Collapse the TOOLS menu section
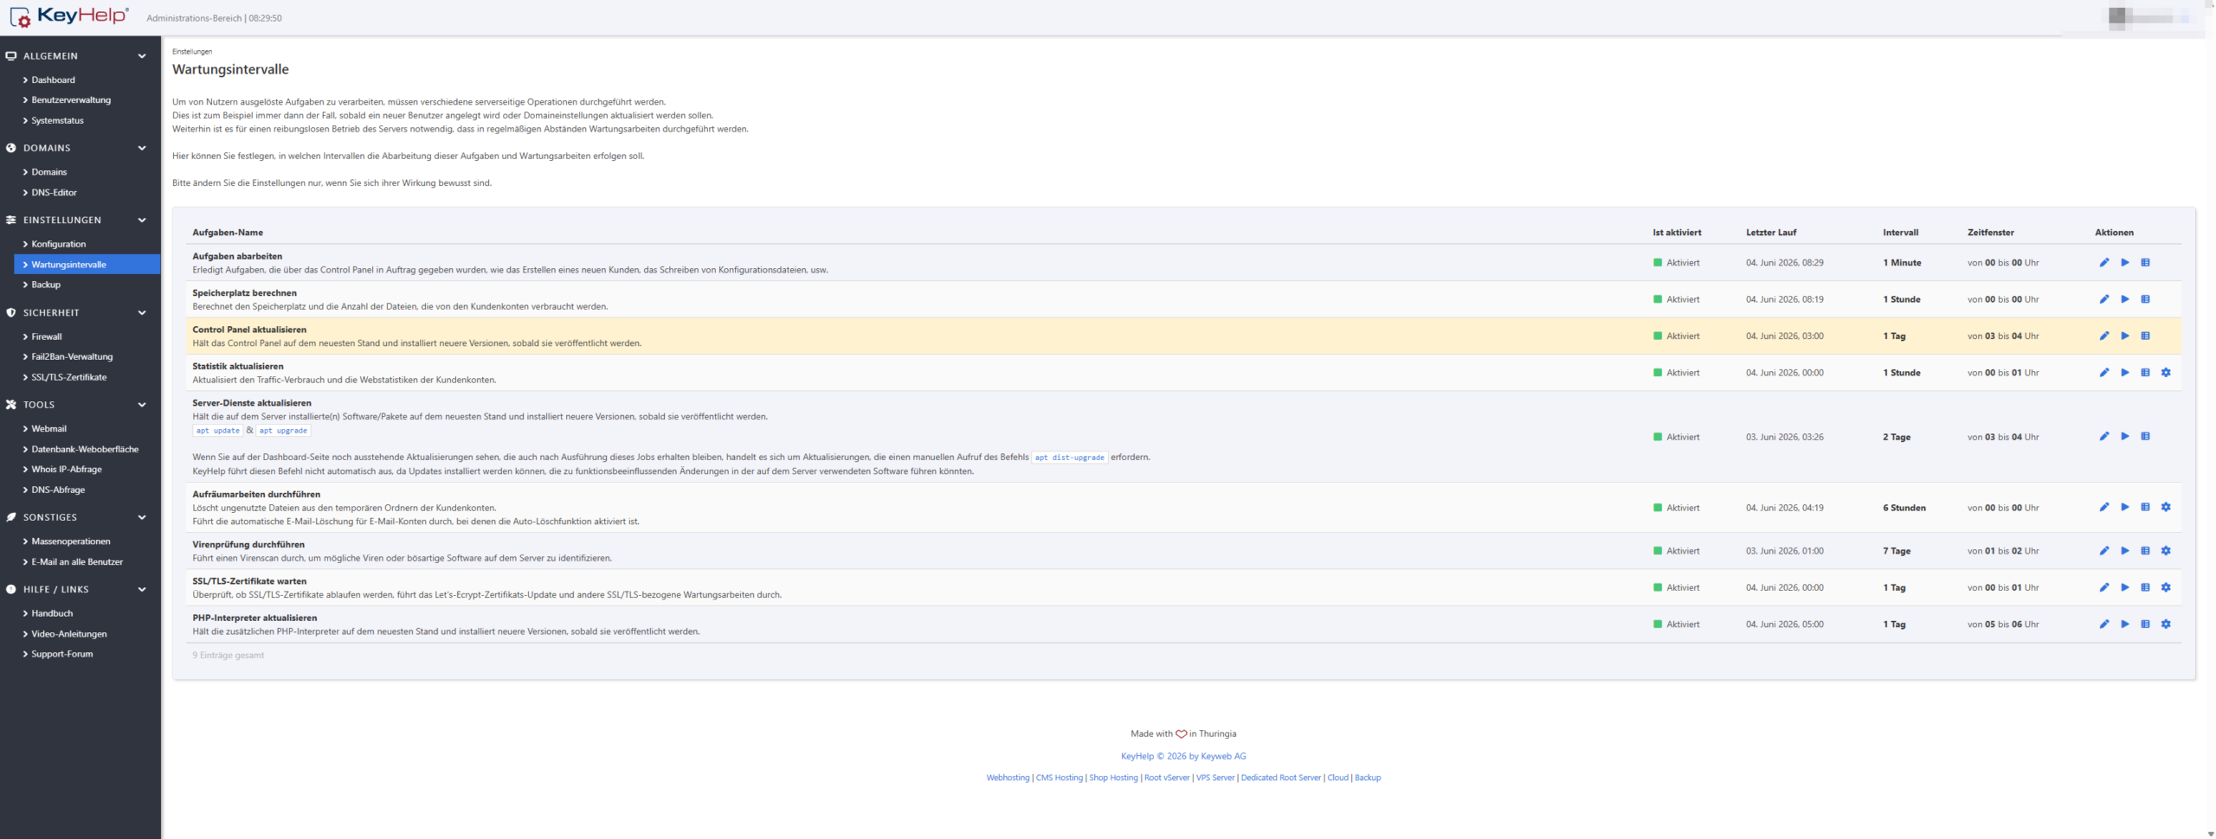Image resolution: width=2216 pixels, height=839 pixels. coord(142,405)
